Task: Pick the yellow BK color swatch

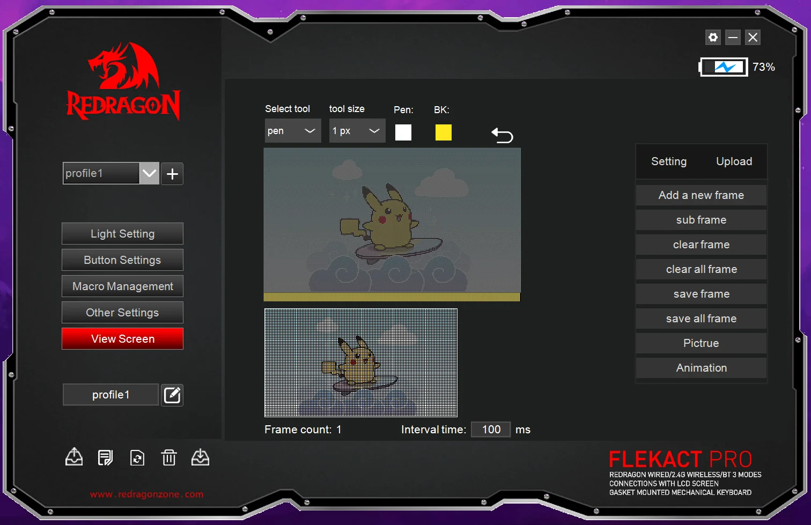Action: click(444, 132)
